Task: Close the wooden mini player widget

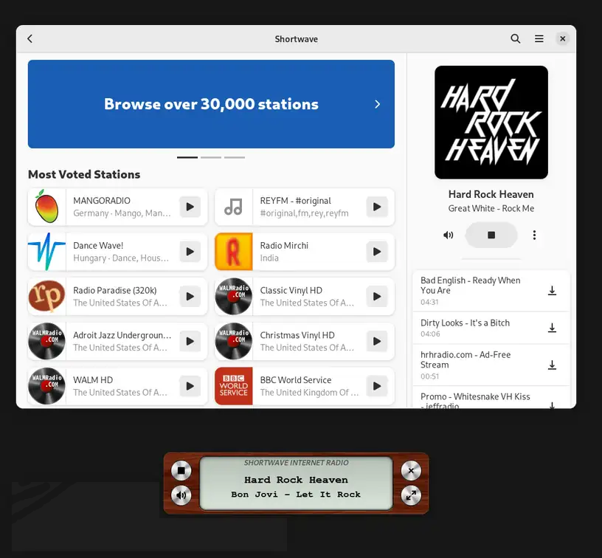Action: point(411,470)
